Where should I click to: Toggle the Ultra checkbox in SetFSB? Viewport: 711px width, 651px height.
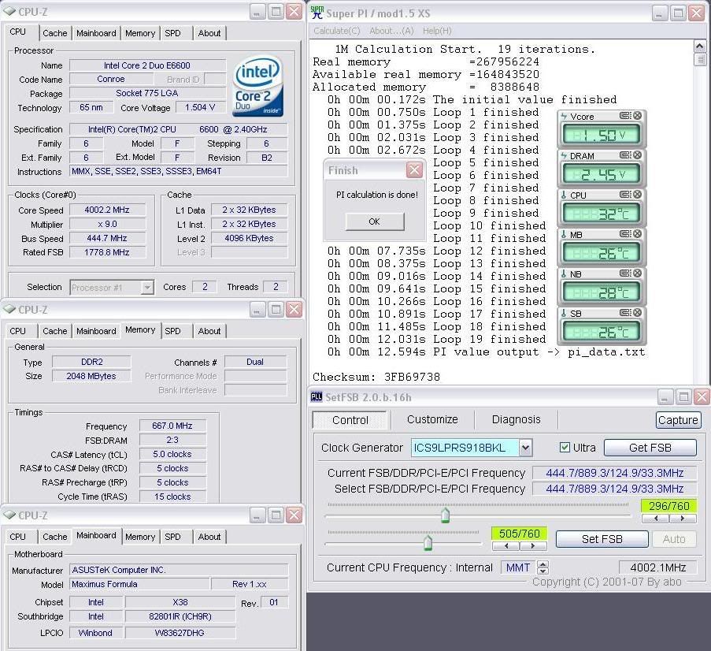[x=565, y=448]
